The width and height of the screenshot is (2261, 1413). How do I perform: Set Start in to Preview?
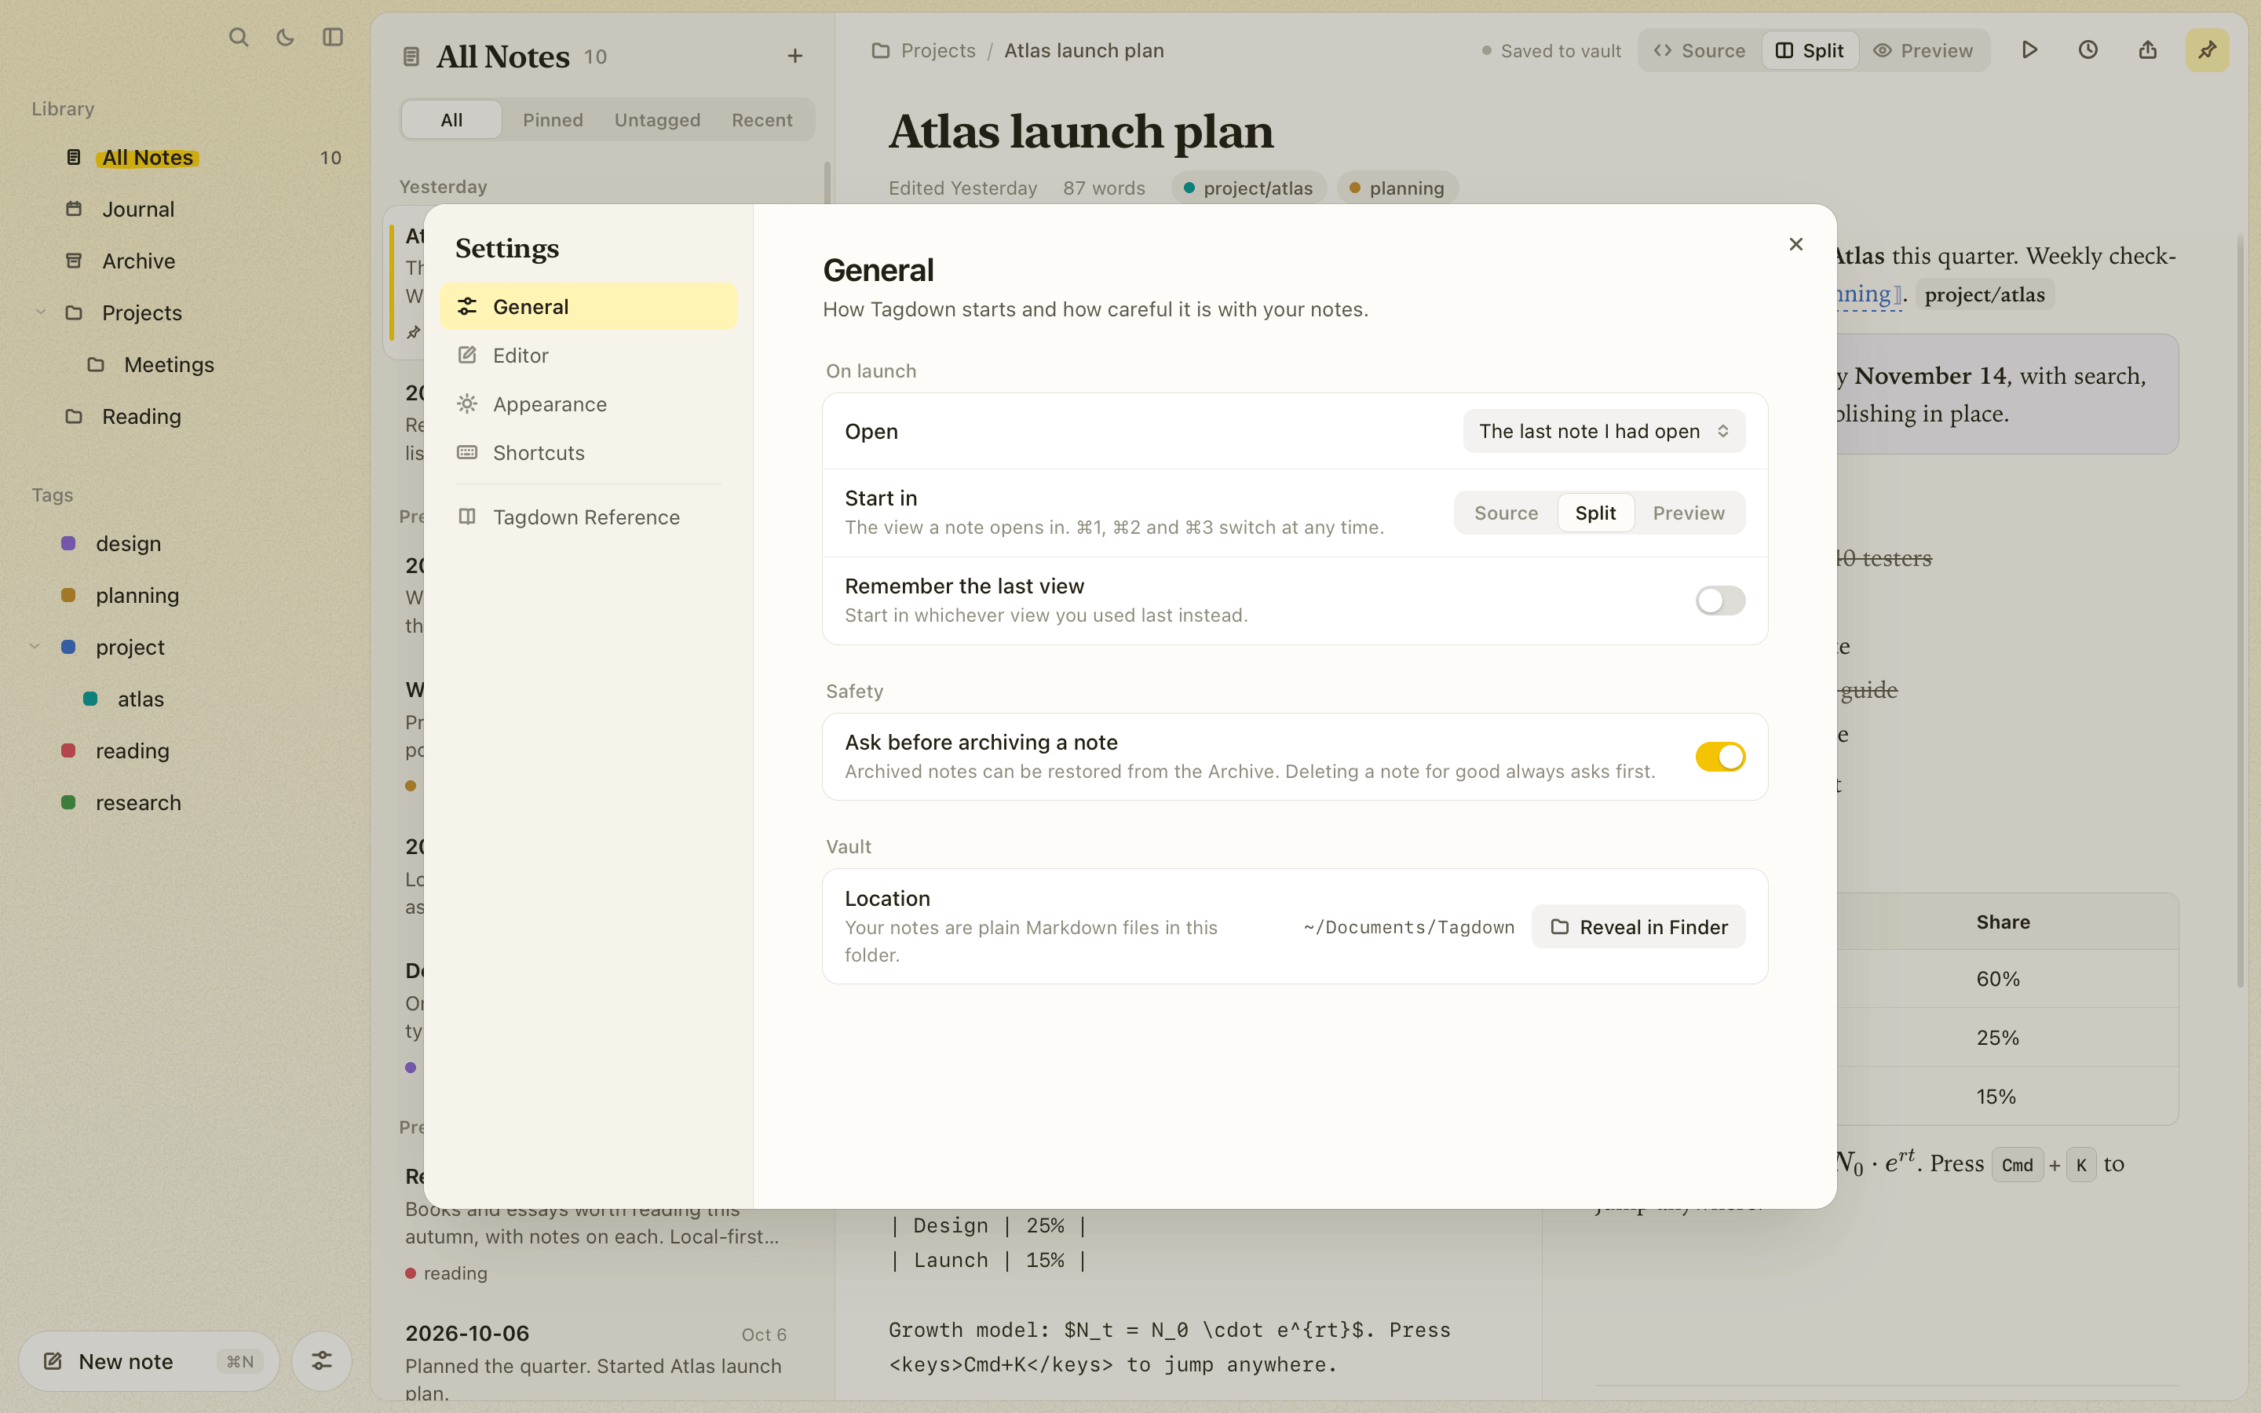tap(1689, 513)
